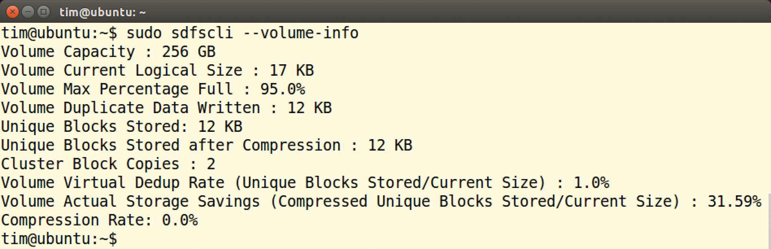Click the "1.0%" virtual dedup rate value

[x=591, y=183]
